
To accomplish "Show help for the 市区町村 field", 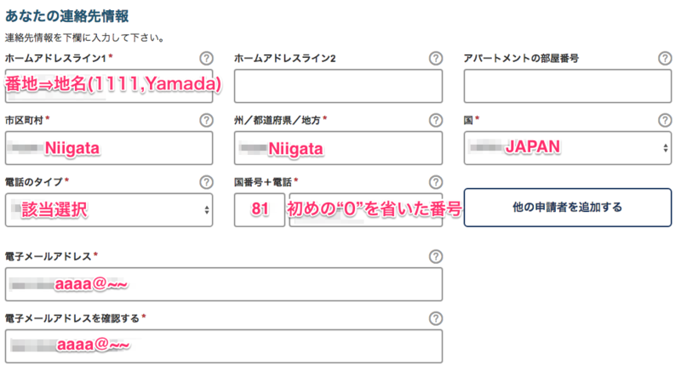I will 206,120.
